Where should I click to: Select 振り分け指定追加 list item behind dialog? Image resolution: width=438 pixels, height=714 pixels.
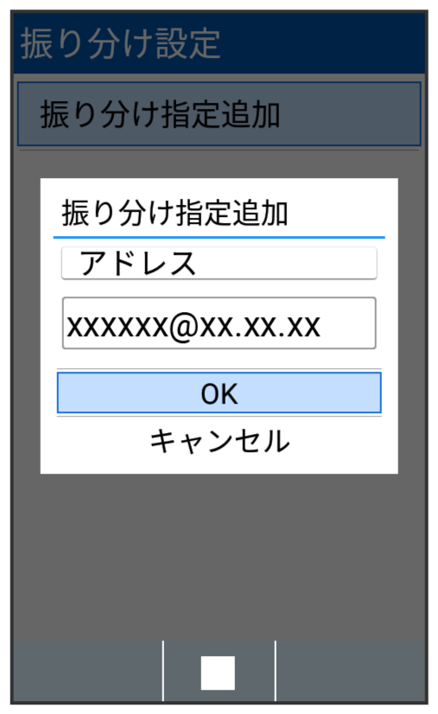219,114
